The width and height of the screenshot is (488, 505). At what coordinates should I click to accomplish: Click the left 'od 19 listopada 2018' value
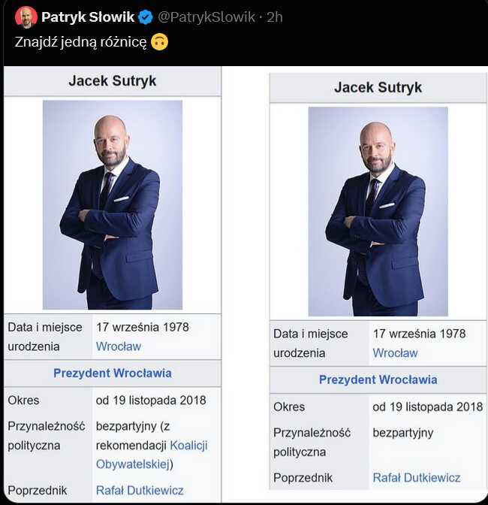click(x=151, y=401)
